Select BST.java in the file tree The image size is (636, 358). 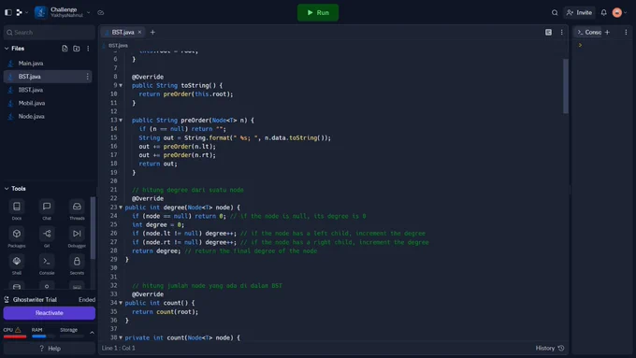click(x=48, y=77)
